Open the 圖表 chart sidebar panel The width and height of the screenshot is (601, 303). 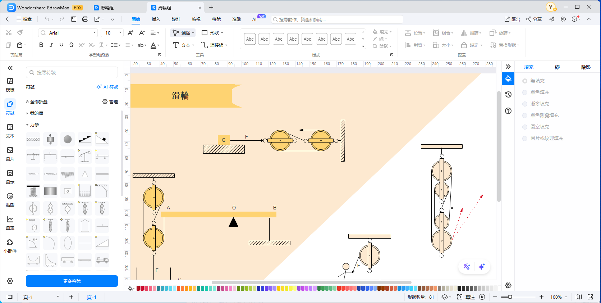tap(10, 222)
